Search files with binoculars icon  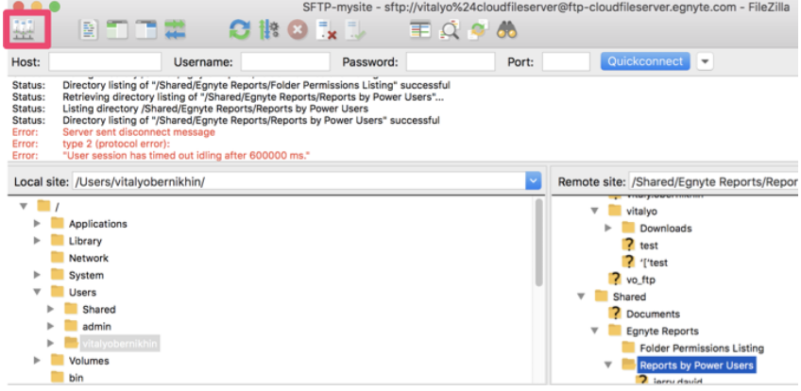[507, 30]
